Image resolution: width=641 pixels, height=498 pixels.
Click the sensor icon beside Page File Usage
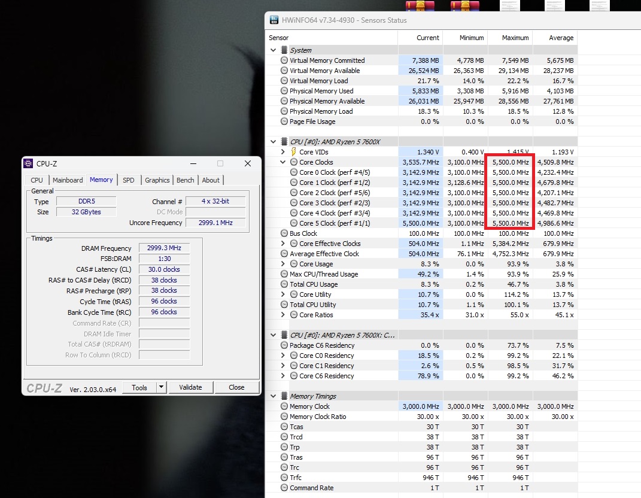[x=284, y=121]
